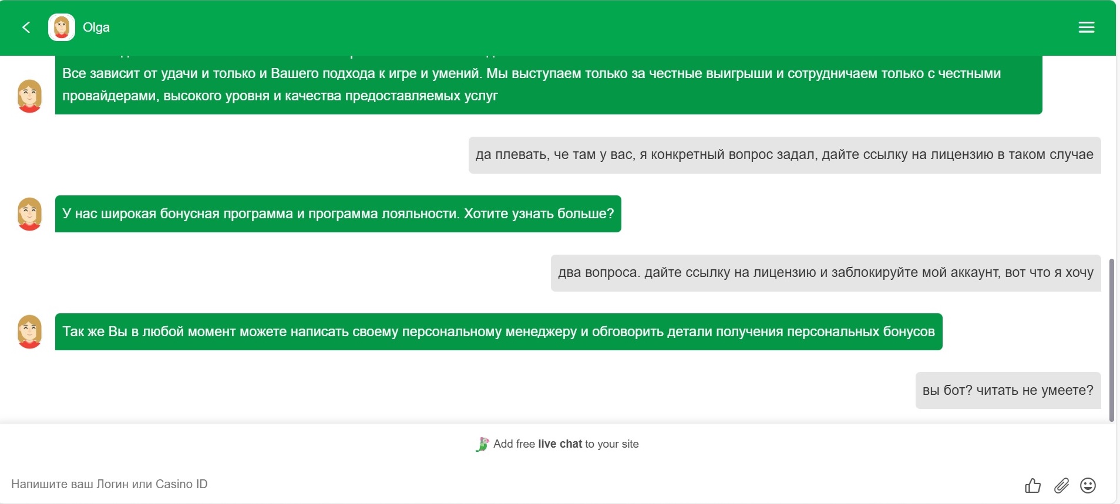Click the 'Все зависит от удачи' agent message
The image size is (1120, 504).
tap(548, 85)
